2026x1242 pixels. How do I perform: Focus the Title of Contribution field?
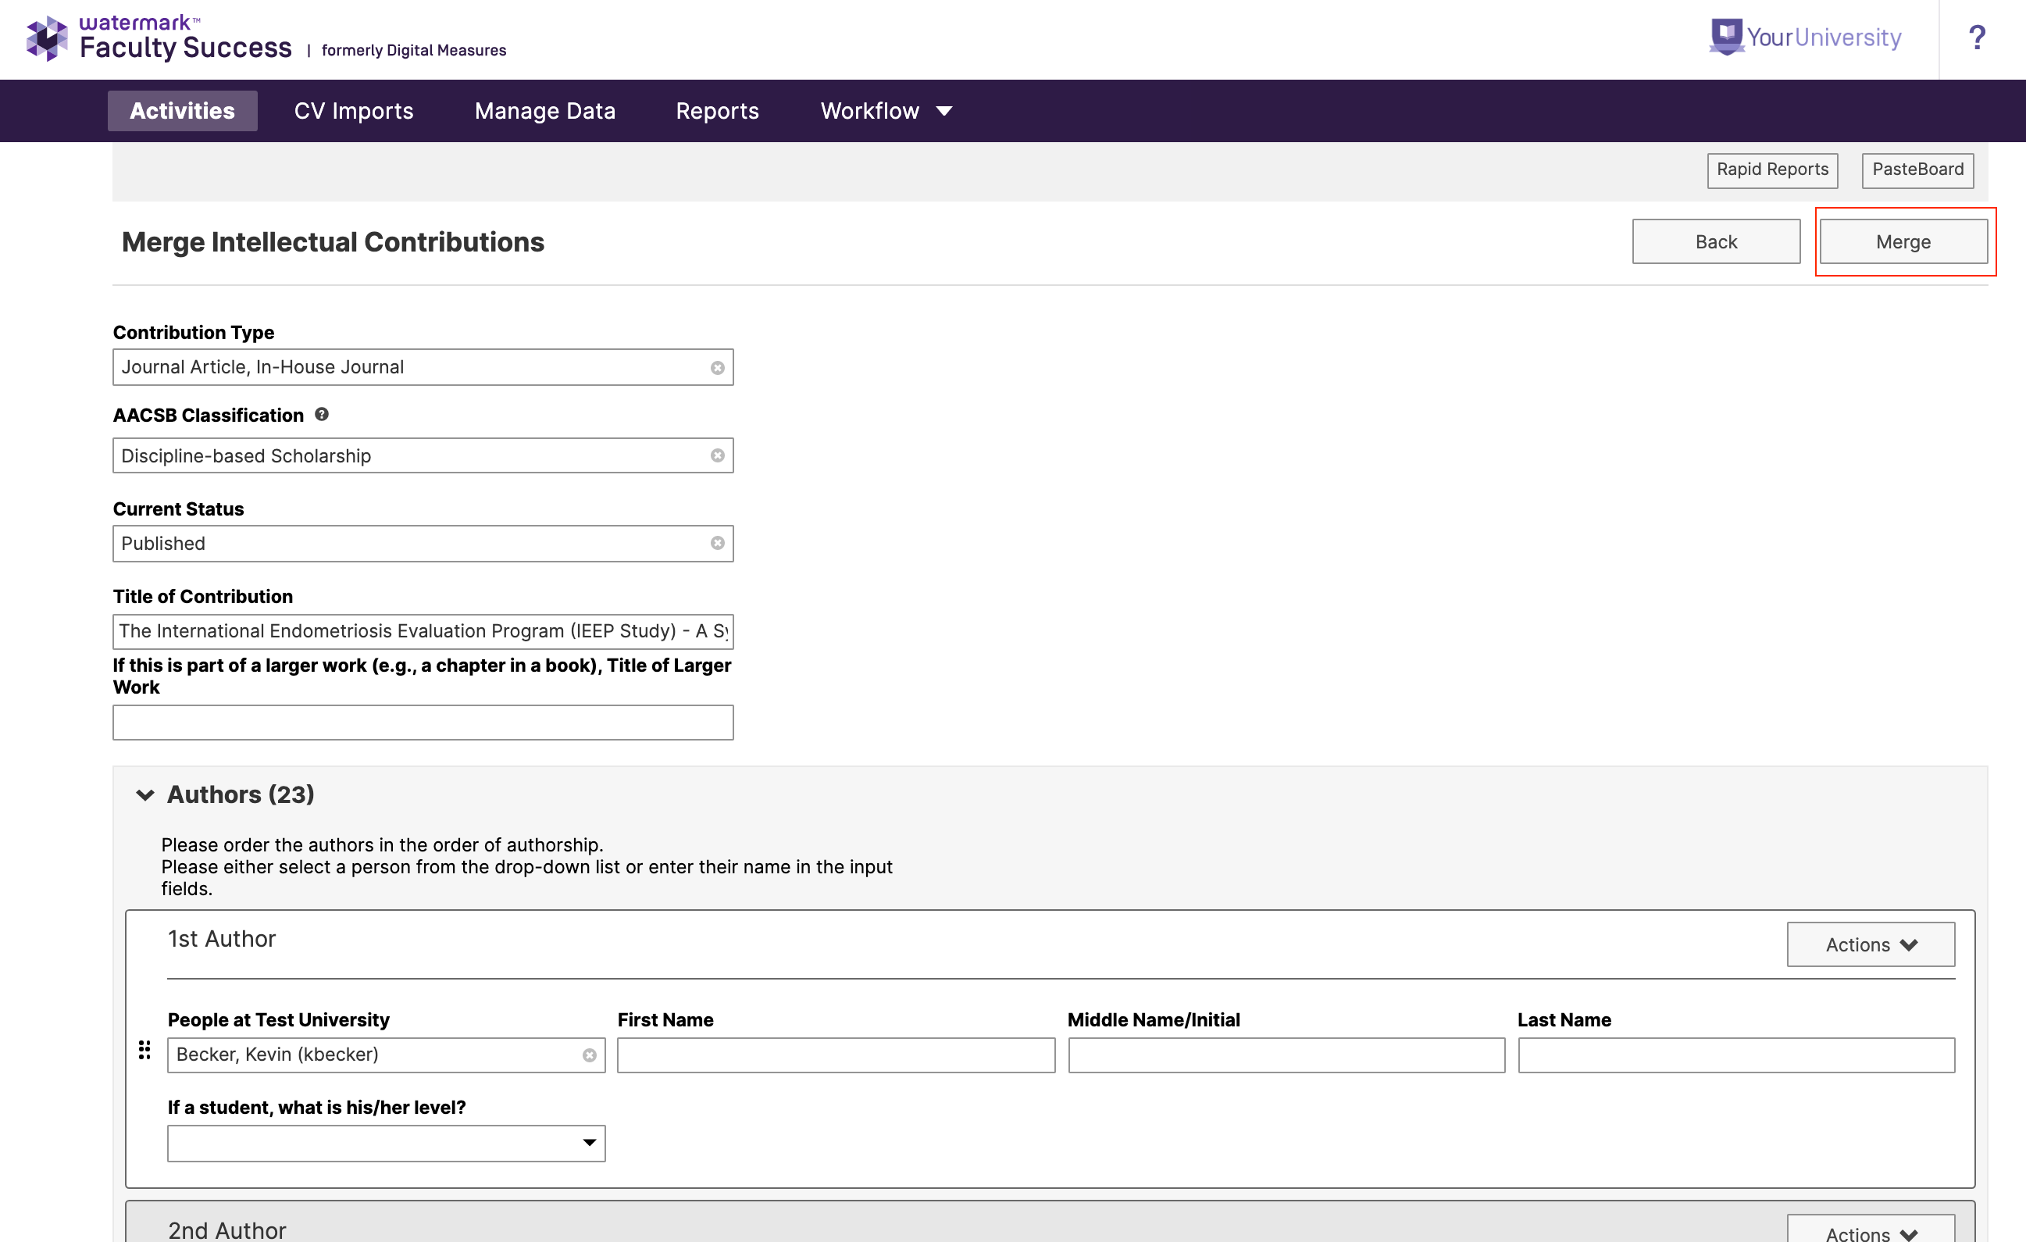click(423, 632)
